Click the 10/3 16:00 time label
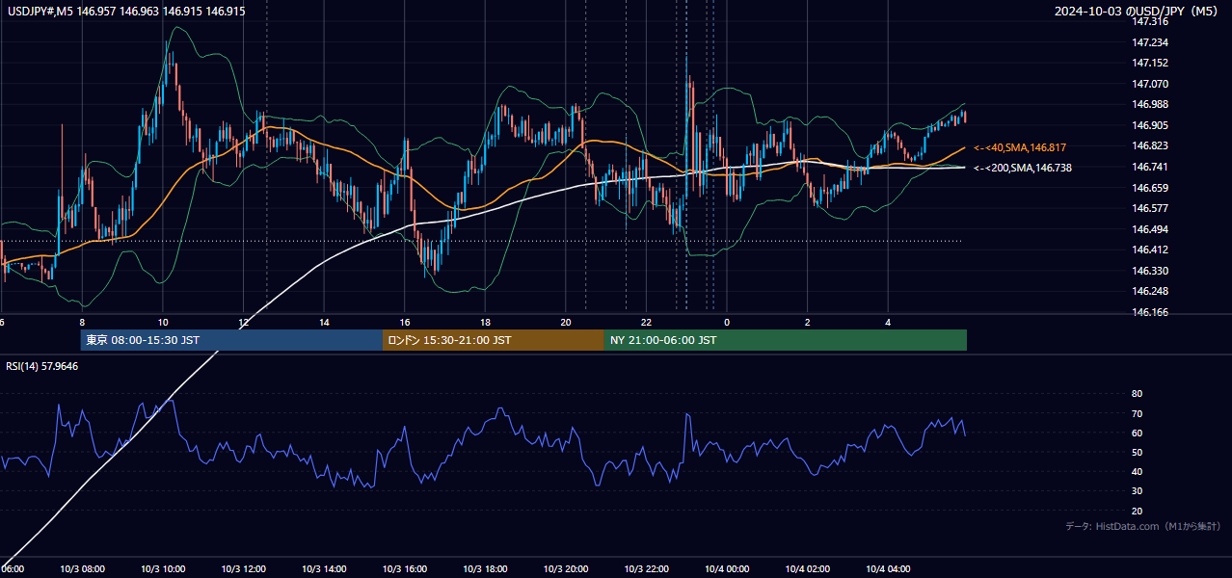1232x578 pixels. click(405, 569)
